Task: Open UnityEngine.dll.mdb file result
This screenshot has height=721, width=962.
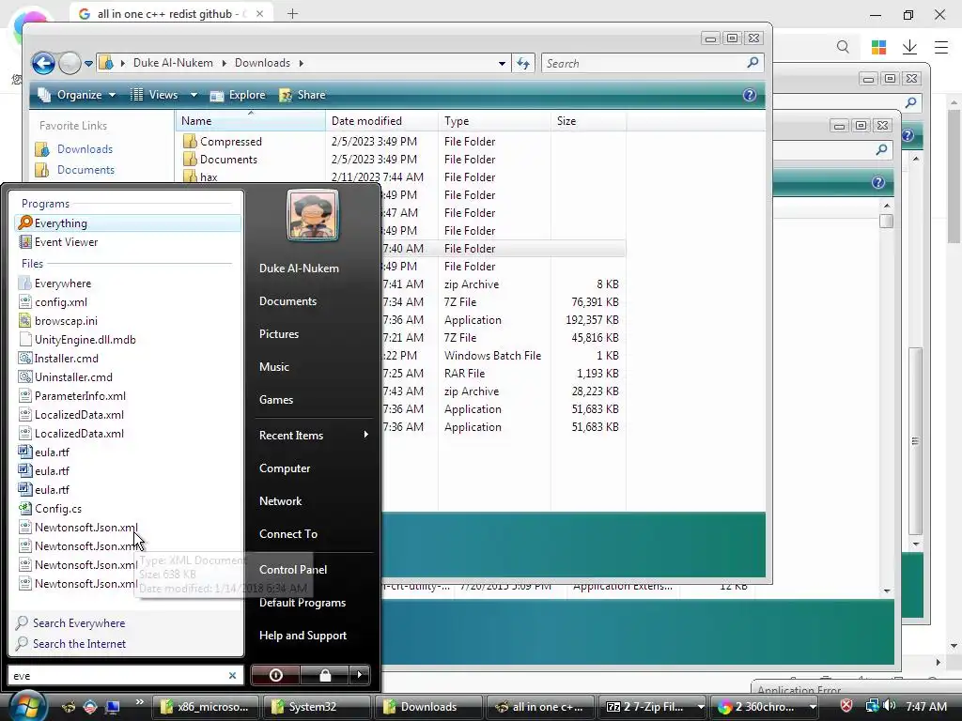Action: (128, 340)
